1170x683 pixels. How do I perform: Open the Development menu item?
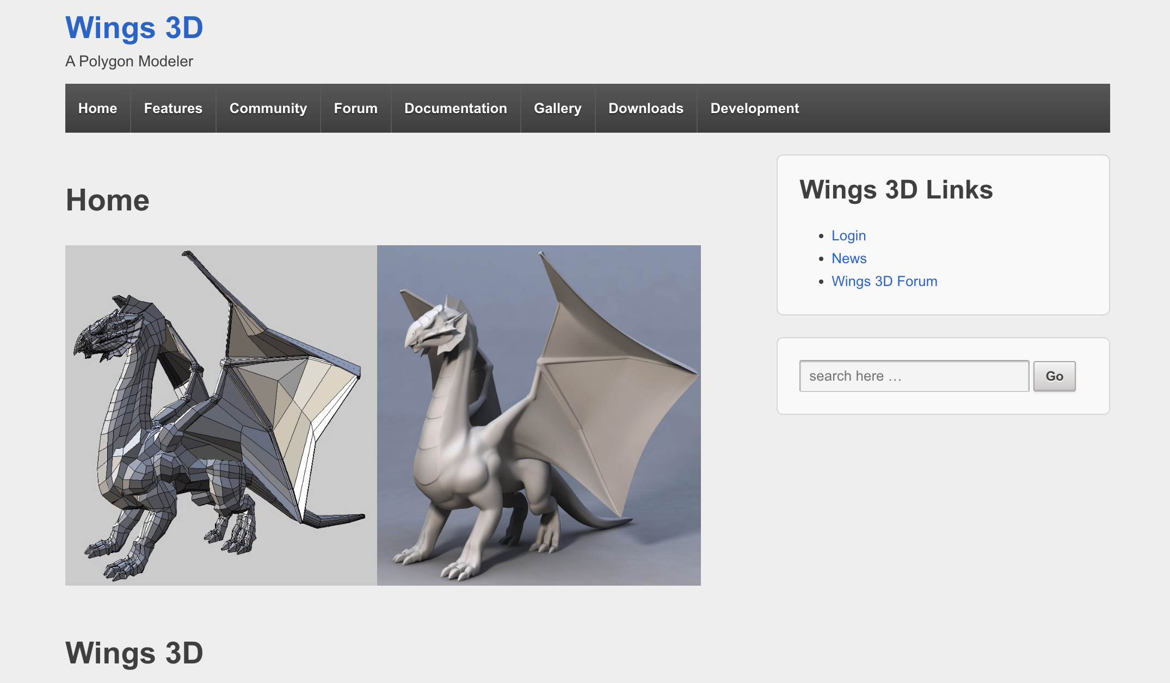coord(754,108)
